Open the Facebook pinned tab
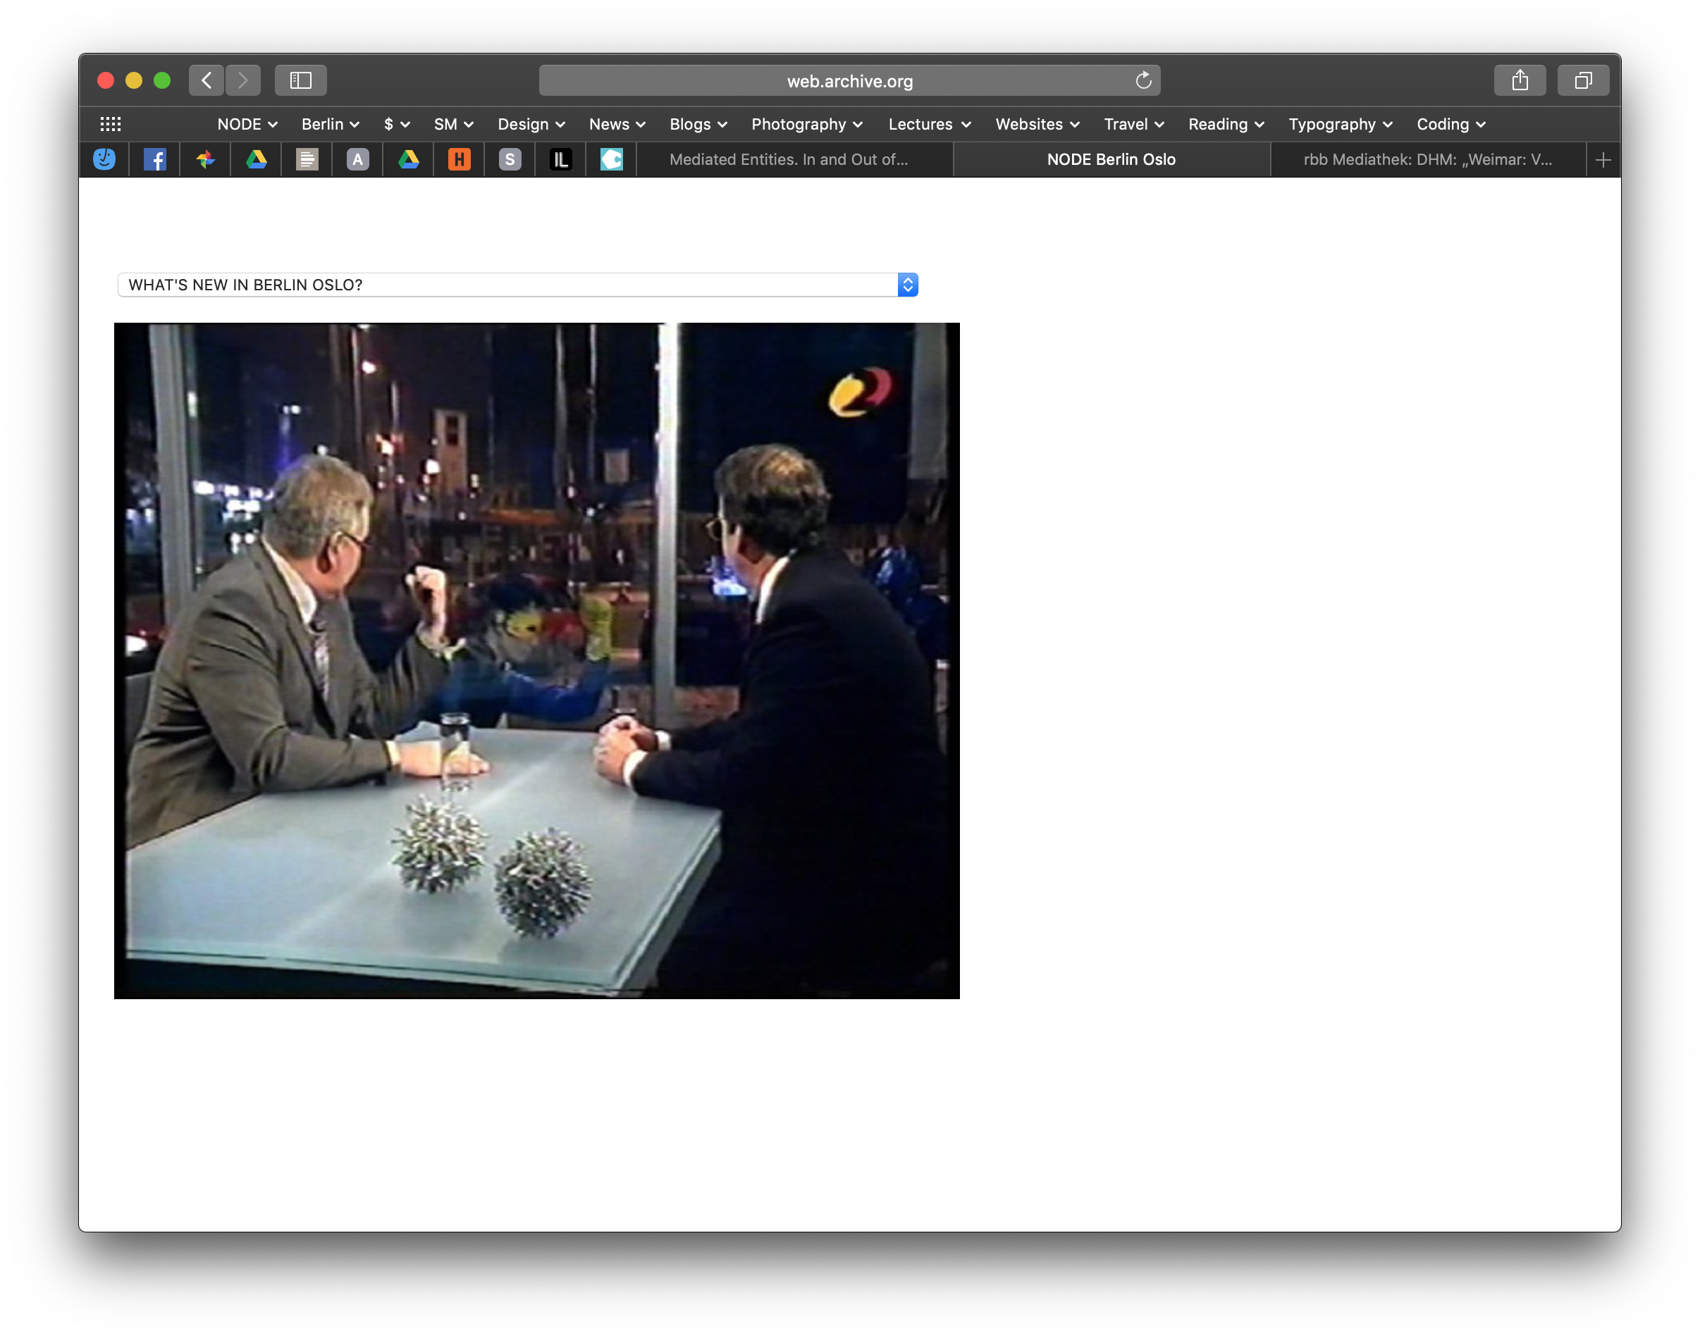This screenshot has height=1336, width=1700. pos(155,159)
